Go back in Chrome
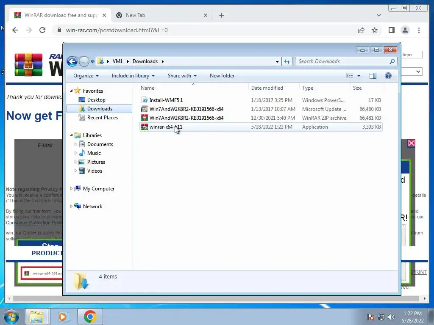This screenshot has width=434, height=325. (15, 30)
